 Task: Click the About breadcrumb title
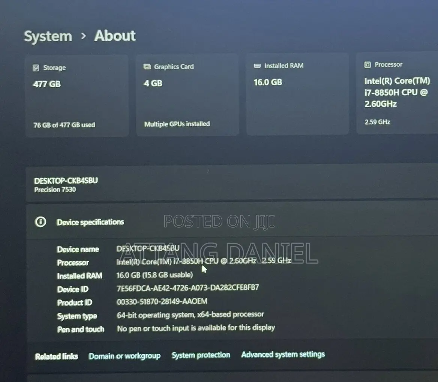(115, 36)
